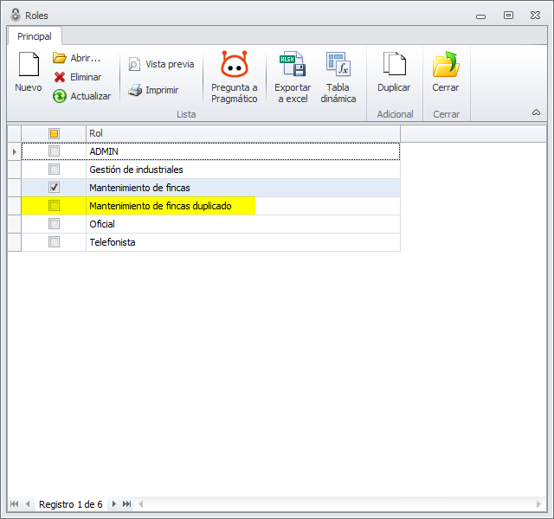
Task: Click the Nuevo label
Action: coord(29,87)
